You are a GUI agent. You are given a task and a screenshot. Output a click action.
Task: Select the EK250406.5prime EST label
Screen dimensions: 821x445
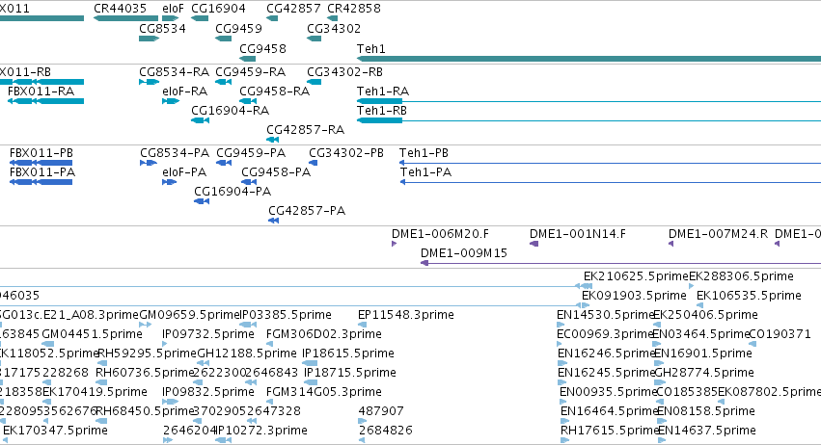click(x=705, y=315)
